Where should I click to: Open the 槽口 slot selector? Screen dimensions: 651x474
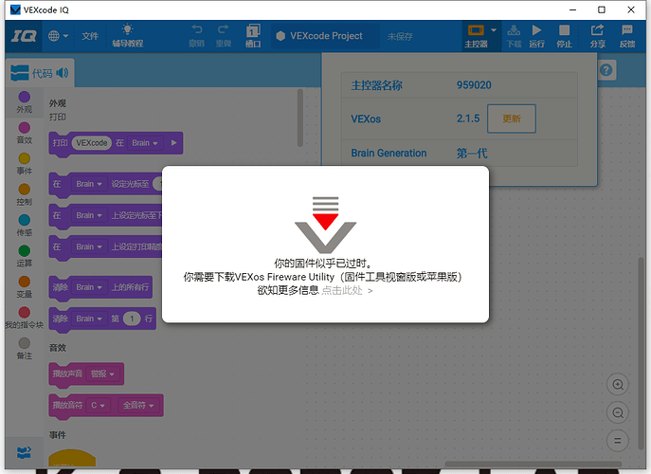tap(253, 36)
